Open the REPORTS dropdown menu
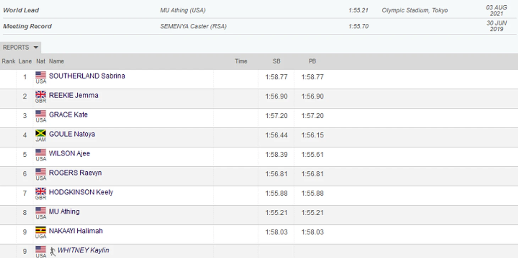The height and width of the screenshot is (258, 518). [x=21, y=47]
